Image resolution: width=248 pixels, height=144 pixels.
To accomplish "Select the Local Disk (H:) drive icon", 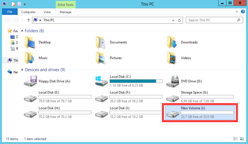I will pos(30,114).
